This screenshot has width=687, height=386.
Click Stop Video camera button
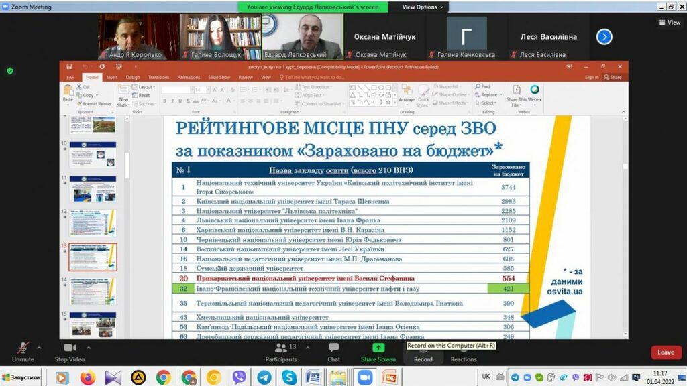(70, 351)
